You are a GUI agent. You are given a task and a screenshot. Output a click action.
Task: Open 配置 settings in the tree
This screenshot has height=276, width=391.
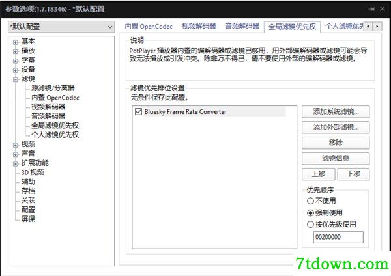[x=28, y=210]
